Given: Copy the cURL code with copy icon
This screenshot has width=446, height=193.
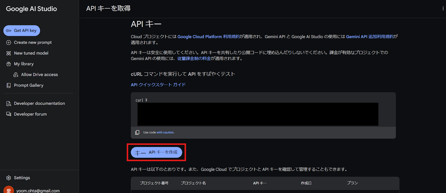Looking at the screenshot, I should (x=137, y=132).
